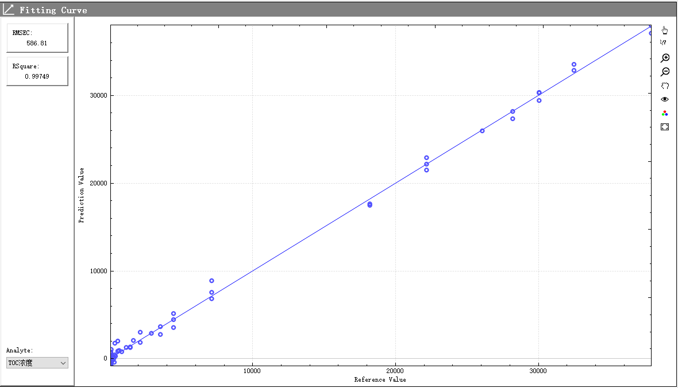The width and height of the screenshot is (678, 388).
Task: Click the RMSEC value box
Action: (x=37, y=38)
